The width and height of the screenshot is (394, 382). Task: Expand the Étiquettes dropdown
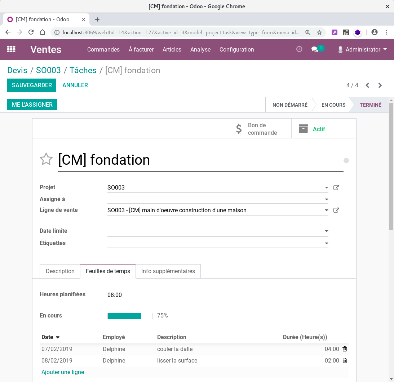pos(326,244)
